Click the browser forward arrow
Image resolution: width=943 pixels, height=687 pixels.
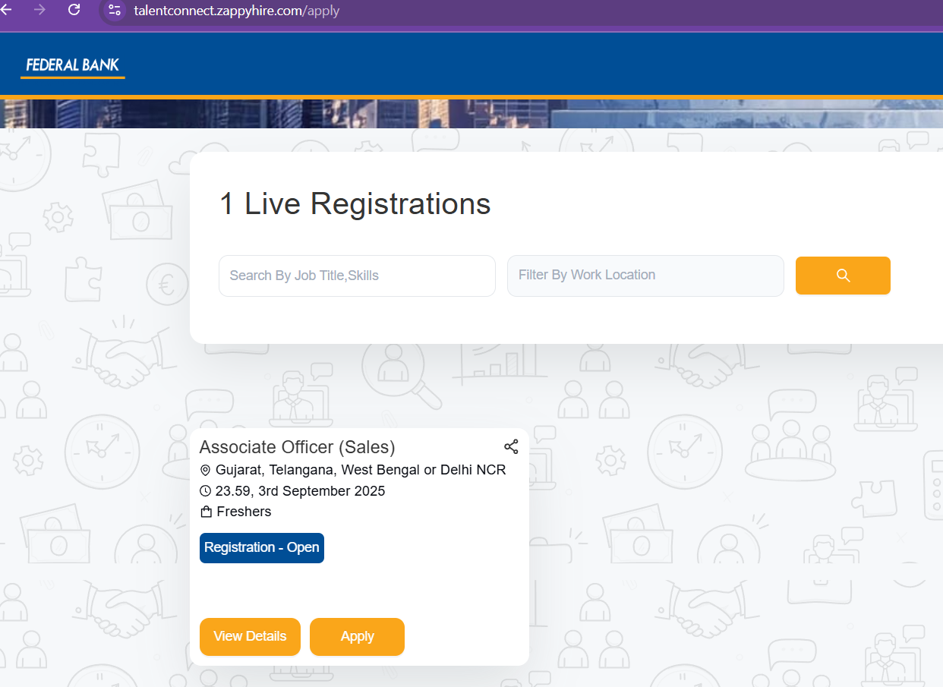pos(39,10)
